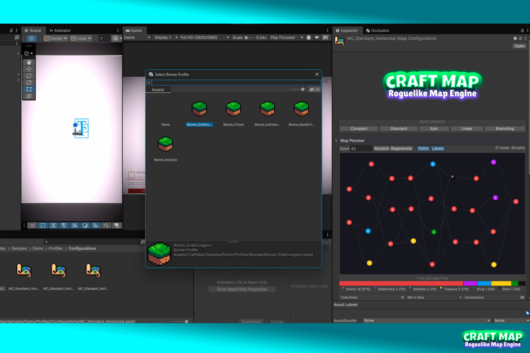Select Assets tab in biome picker
530x353 pixels.
158,90
